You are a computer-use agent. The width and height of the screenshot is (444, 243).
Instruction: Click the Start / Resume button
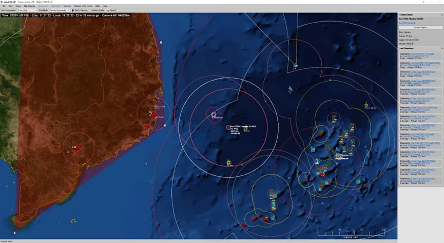pos(80,10)
